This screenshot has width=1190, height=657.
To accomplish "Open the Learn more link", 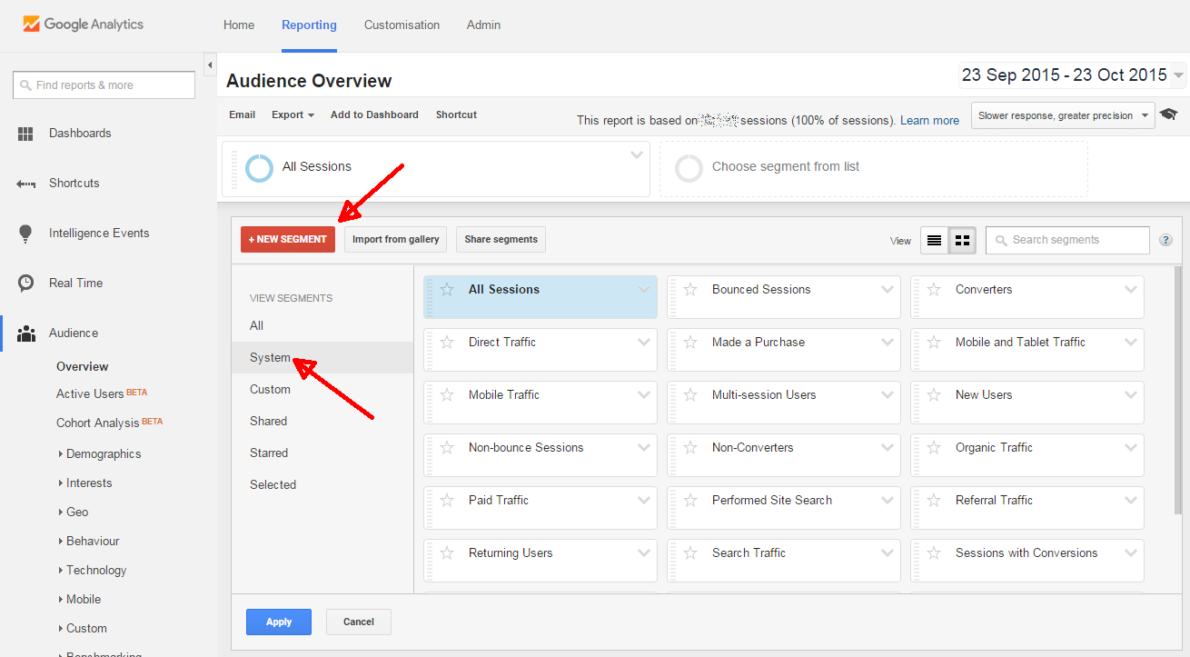I will pos(929,121).
